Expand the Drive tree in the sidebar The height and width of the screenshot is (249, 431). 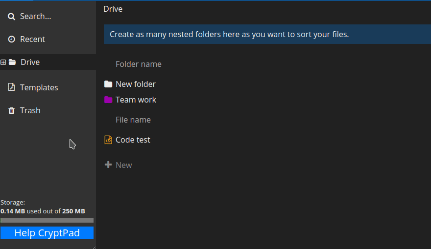(x=3, y=62)
